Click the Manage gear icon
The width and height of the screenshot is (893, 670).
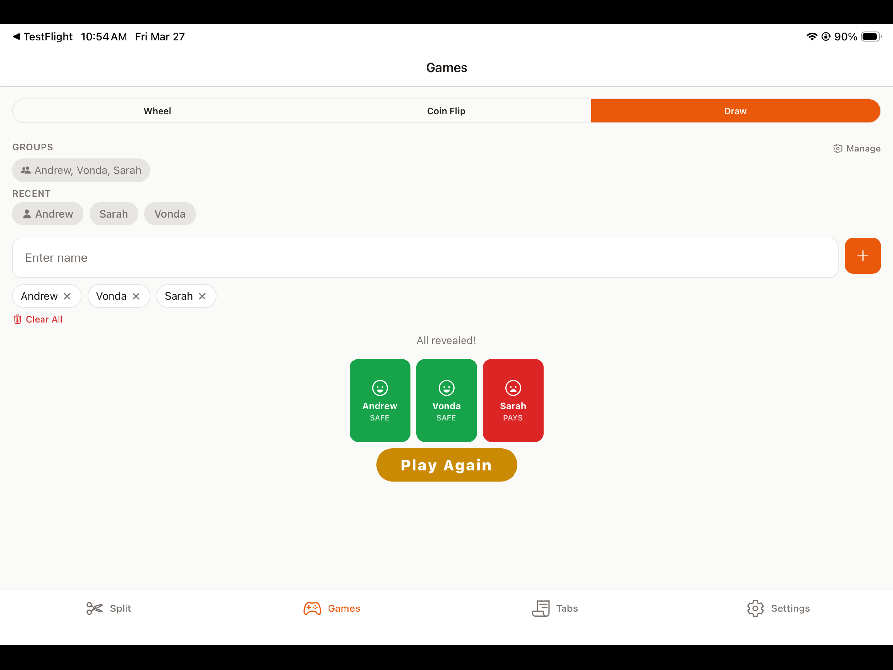(x=838, y=148)
